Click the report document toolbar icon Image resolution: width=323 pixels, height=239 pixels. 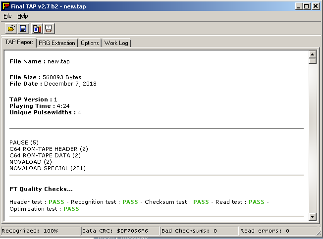coord(37,28)
